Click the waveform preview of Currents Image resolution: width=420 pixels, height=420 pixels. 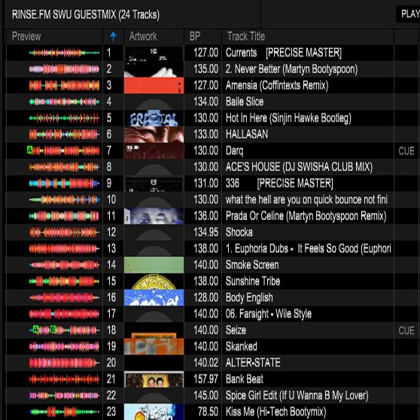click(x=64, y=53)
